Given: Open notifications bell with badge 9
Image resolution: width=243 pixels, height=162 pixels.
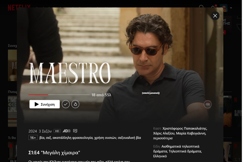Looking at the screenshot, I should (x=213, y=7).
